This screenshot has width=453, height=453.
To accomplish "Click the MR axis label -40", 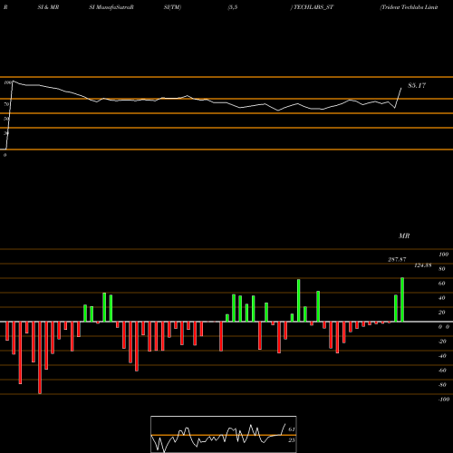I will 442,356.
